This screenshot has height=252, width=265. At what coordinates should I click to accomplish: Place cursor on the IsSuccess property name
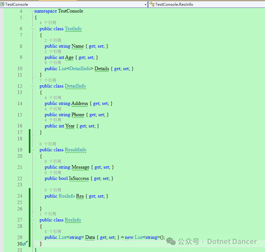(79, 178)
